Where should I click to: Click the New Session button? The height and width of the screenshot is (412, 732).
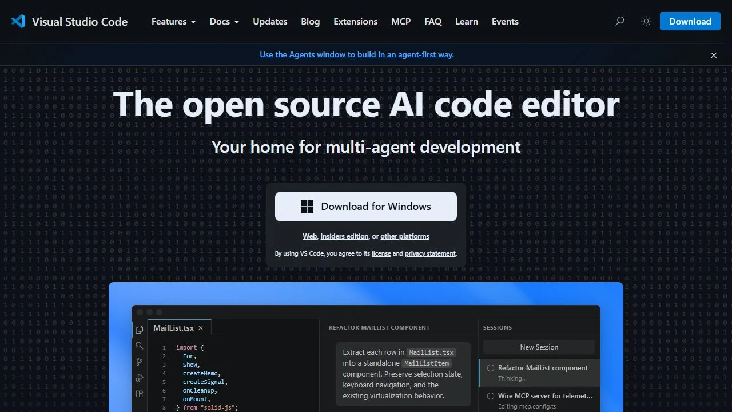pyautogui.click(x=539, y=347)
